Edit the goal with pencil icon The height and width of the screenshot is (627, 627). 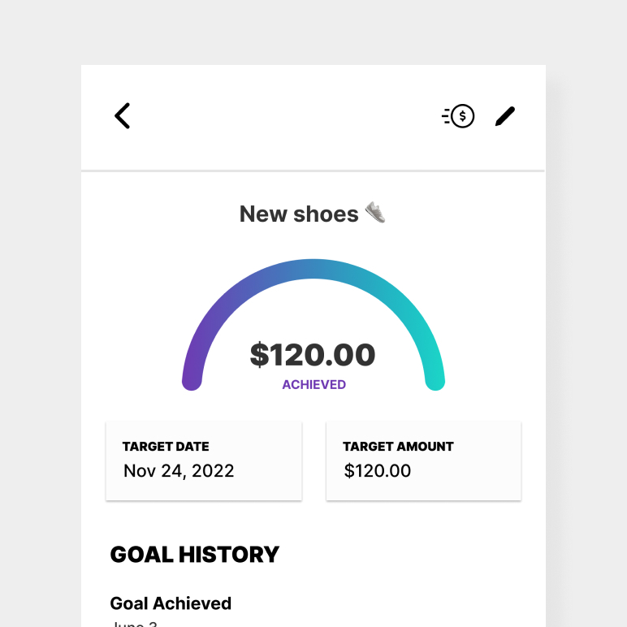[x=505, y=116]
